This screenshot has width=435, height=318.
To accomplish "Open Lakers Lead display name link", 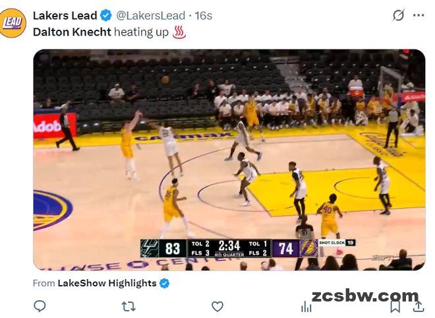I will [x=65, y=16].
